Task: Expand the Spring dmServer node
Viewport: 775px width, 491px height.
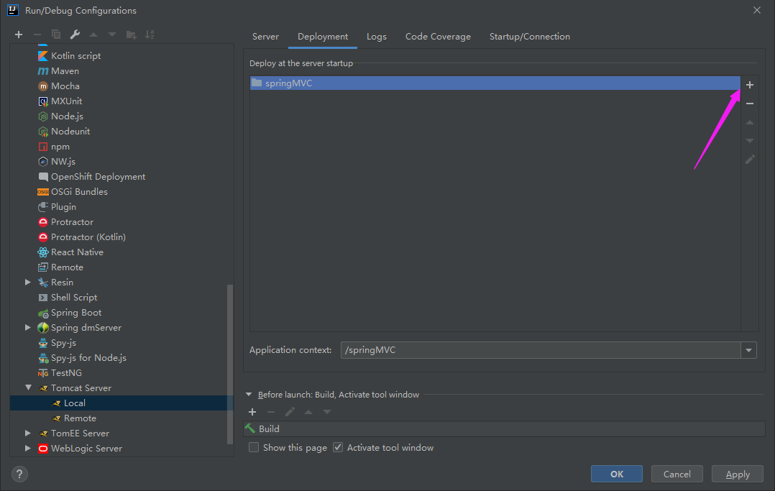Action: (27, 328)
